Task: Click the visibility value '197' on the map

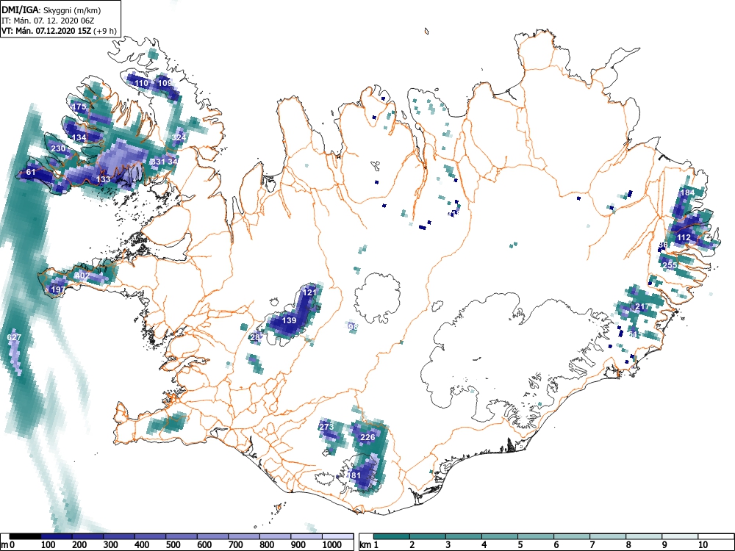Action: (58, 289)
